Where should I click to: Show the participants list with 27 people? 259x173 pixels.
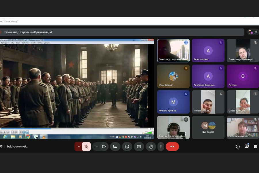click(x=253, y=32)
